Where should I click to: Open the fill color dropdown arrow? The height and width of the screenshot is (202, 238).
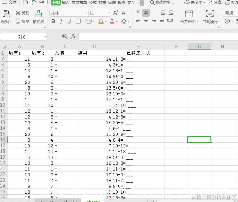click(106, 22)
